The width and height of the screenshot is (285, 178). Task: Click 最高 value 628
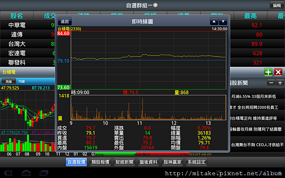tap(257, 53)
